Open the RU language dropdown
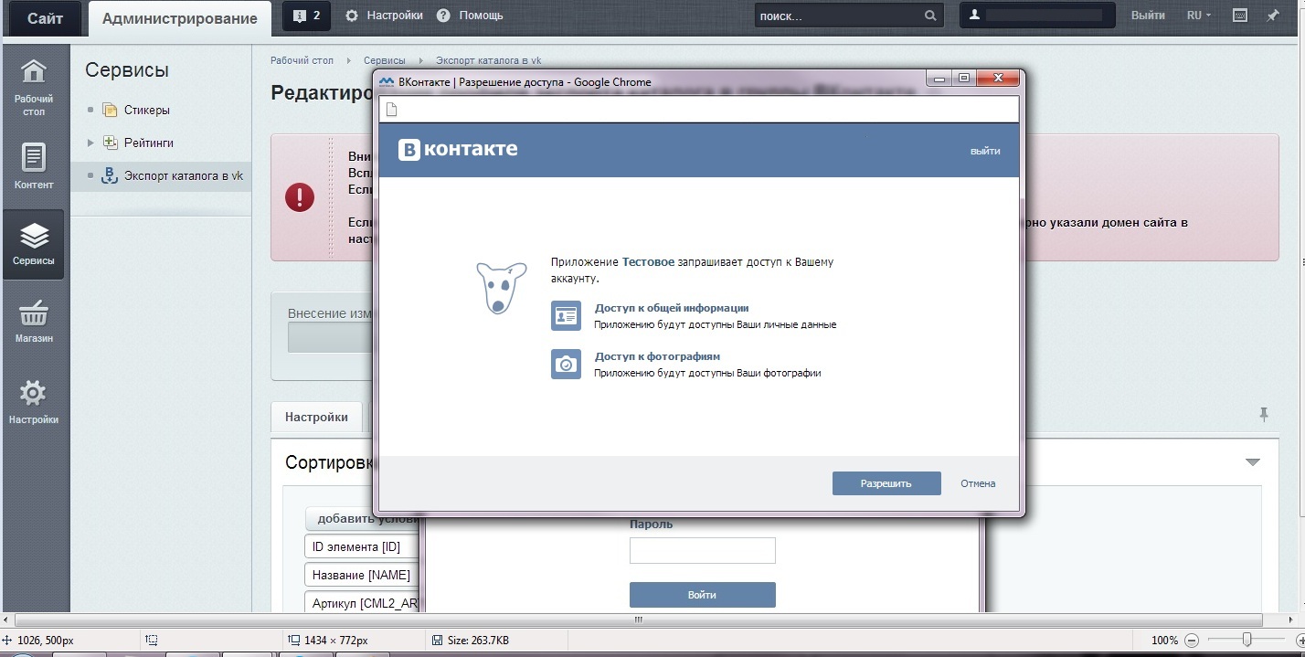Viewport: 1305px width, 657px height. point(1197,15)
